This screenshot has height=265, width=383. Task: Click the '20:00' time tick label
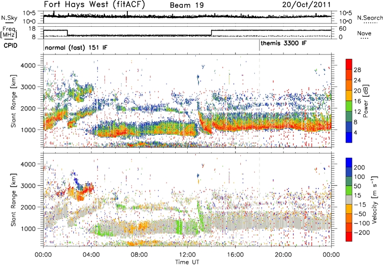click(283, 255)
